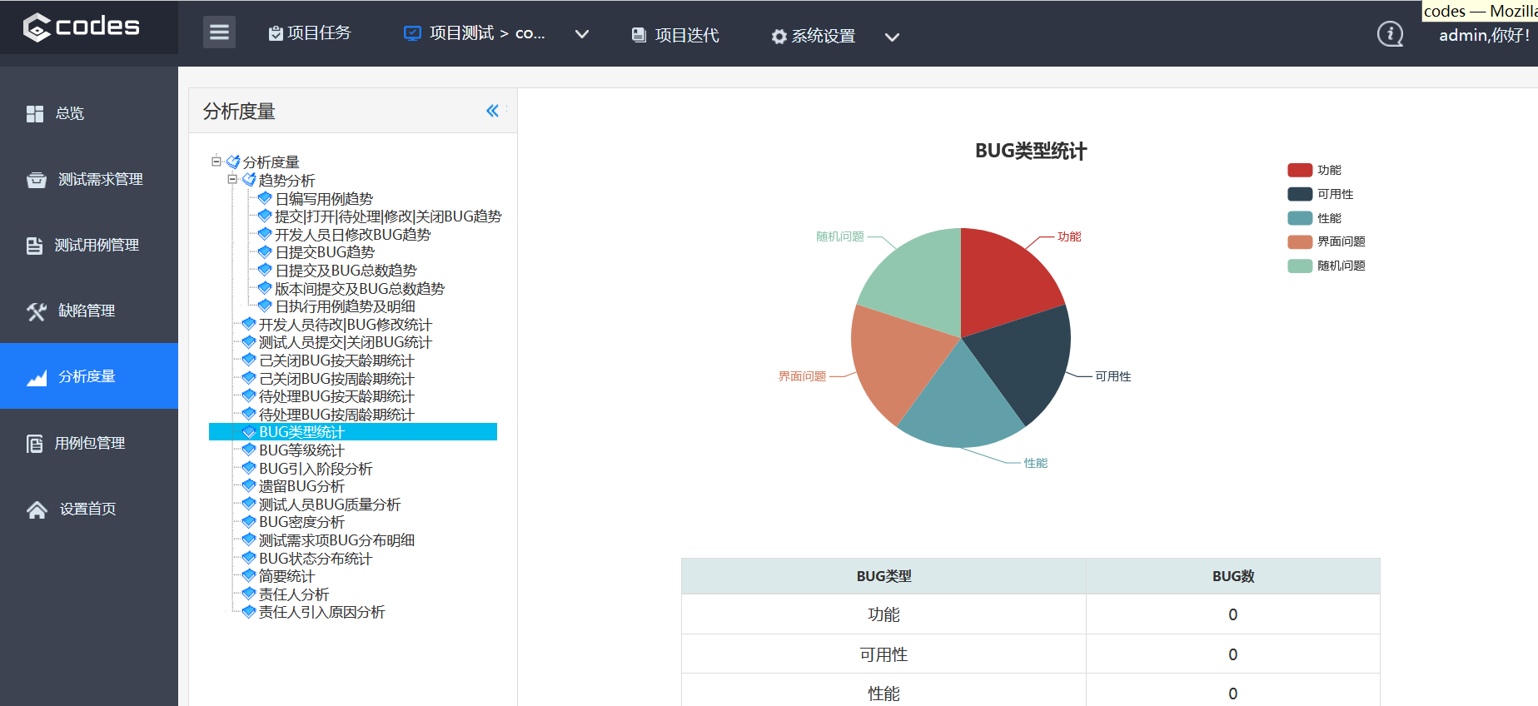Click the BUG类型 table column header
Image resolution: width=1538 pixels, height=706 pixels.
[x=883, y=576]
